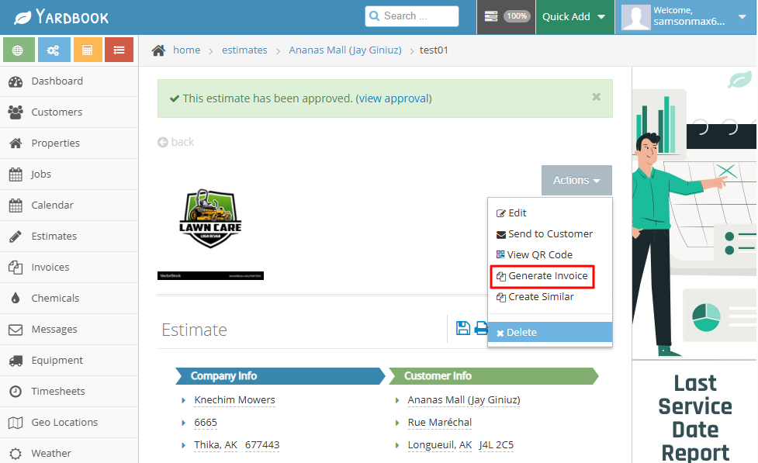Viewport: 758px width, 463px height.
Task: Click the Weather sun icon
Action: (16, 454)
